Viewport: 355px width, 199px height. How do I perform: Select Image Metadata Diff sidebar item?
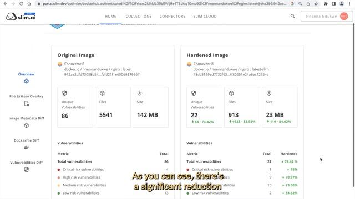(x=26, y=118)
